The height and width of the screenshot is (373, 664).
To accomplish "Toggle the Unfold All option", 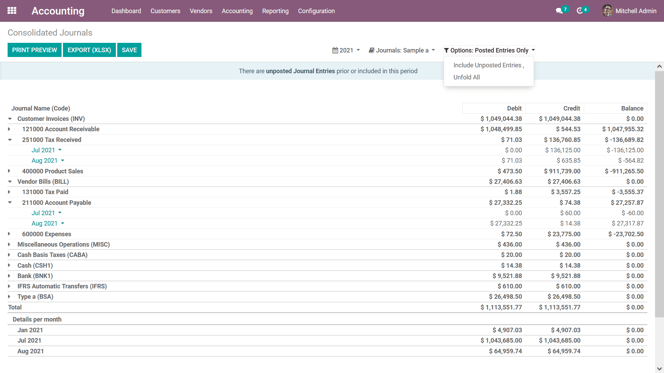I will point(467,77).
